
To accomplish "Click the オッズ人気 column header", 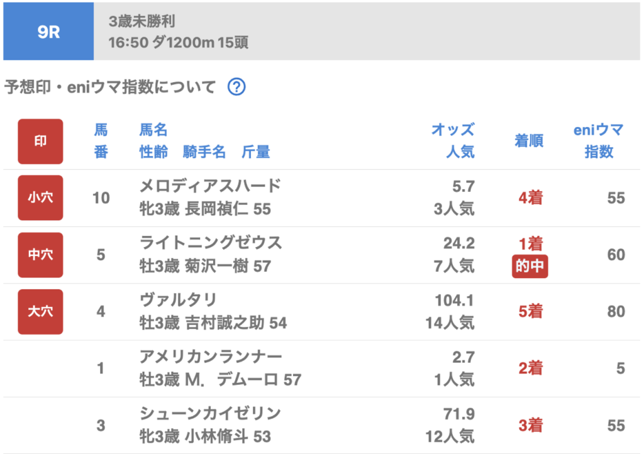I will (x=452, y=141).
